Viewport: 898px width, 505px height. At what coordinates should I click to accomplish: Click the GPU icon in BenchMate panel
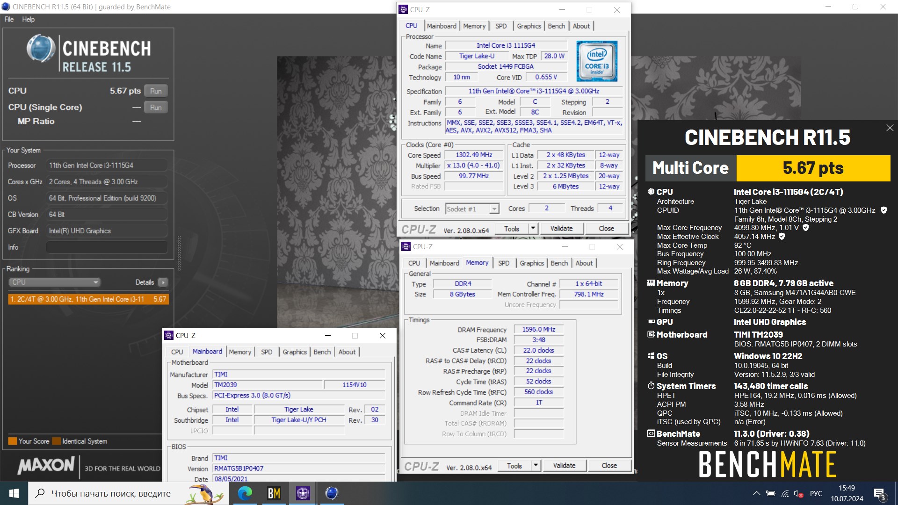tap(651, 322)
